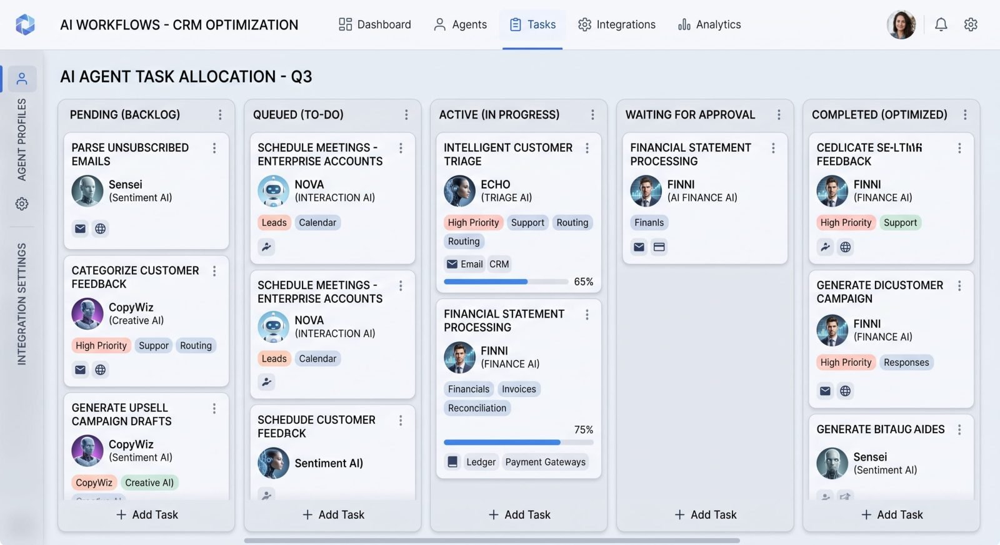Open the Analytics tab
The height and width of the screenshot is (545, 1000).
[x=709, y=24]
